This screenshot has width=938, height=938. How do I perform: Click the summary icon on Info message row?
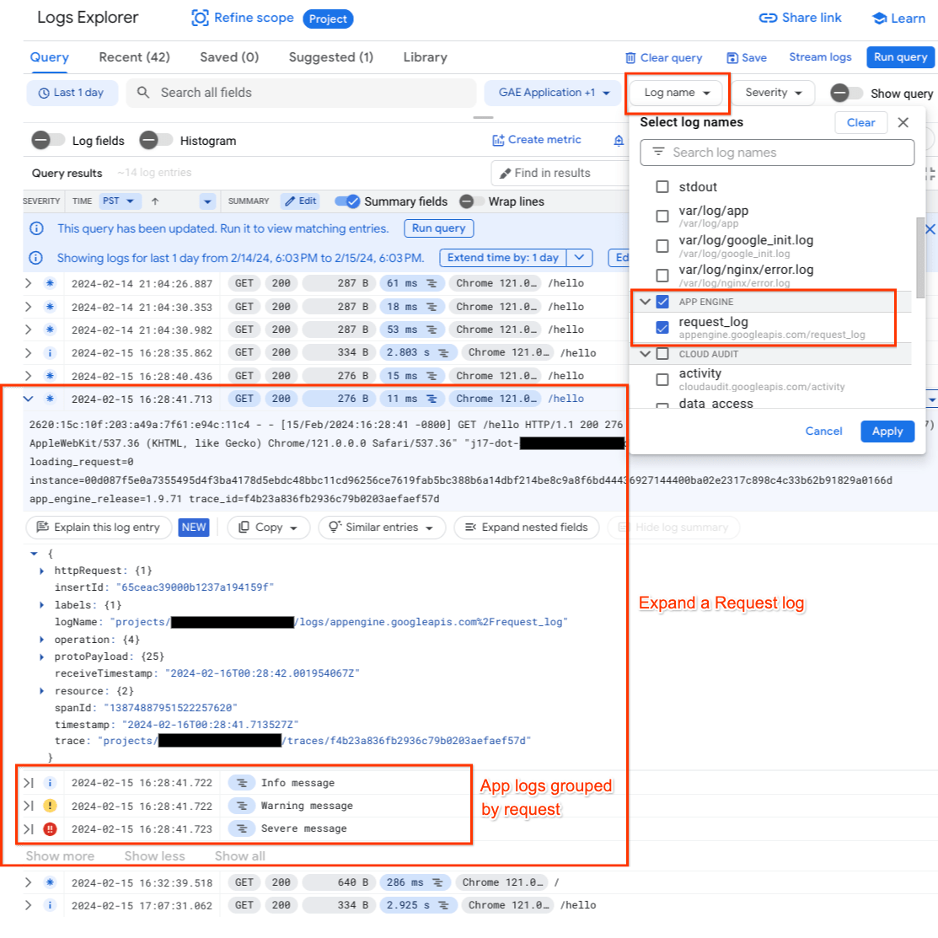(242, 782)
